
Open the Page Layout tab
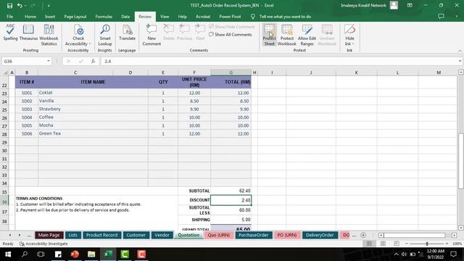coord(75,17)
